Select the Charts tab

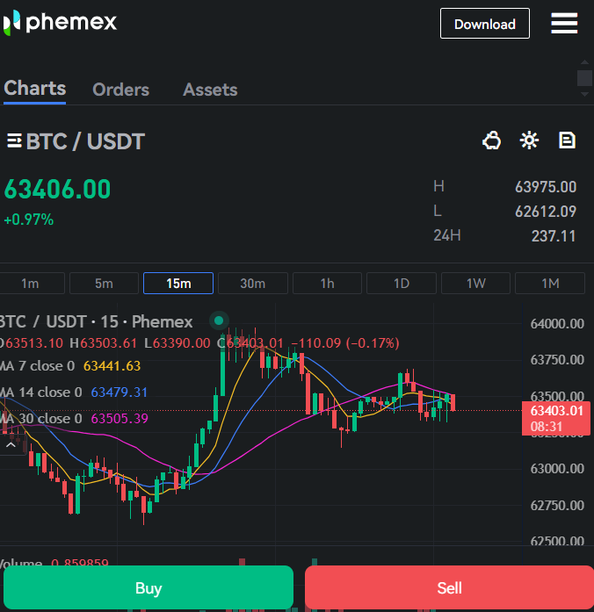tap(35, 89)
